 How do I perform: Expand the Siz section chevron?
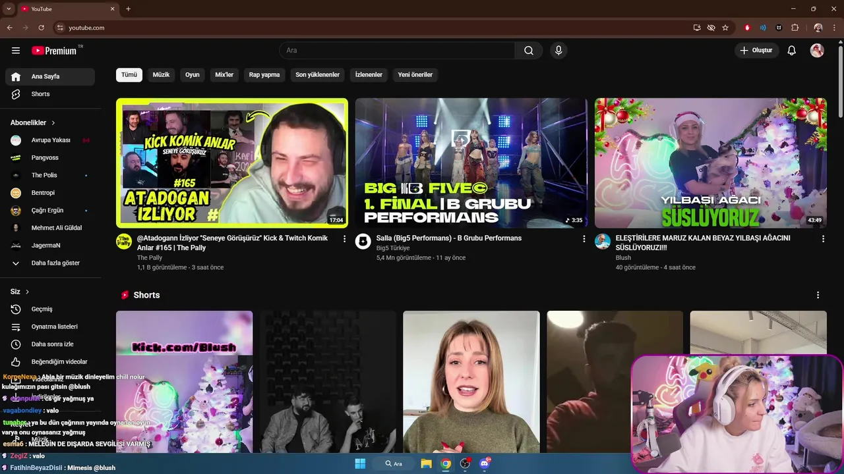pos(27,292)
